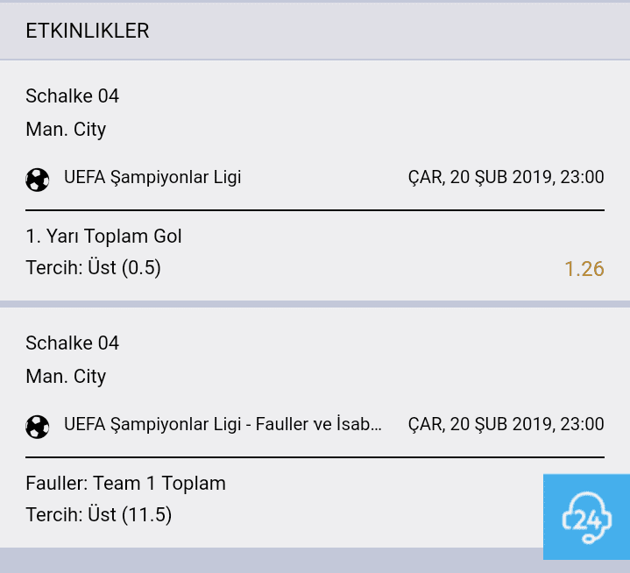Click the football icon beside UEFA Şampiyonlar Ligi
Viewport: 630px width, 573px height.
(38, 180)
